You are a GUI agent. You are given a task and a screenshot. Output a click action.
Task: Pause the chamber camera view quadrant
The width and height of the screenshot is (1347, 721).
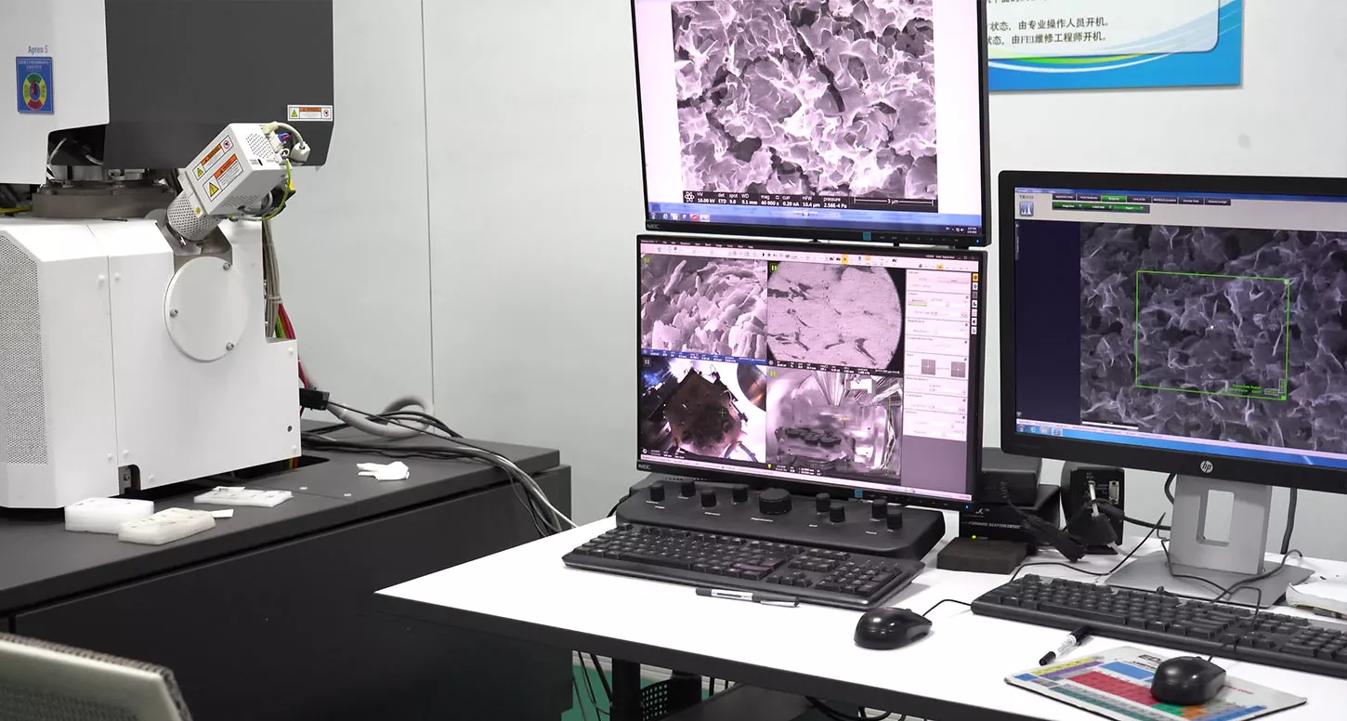[773, 374]
